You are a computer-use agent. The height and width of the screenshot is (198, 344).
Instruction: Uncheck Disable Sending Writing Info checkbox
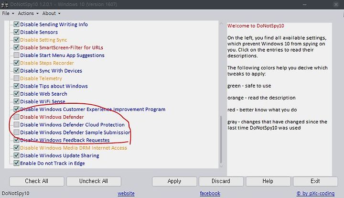(x=16, y=24)
